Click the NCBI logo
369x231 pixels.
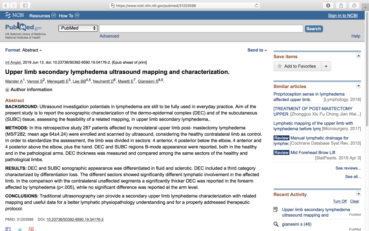click(x=15, y=16)
